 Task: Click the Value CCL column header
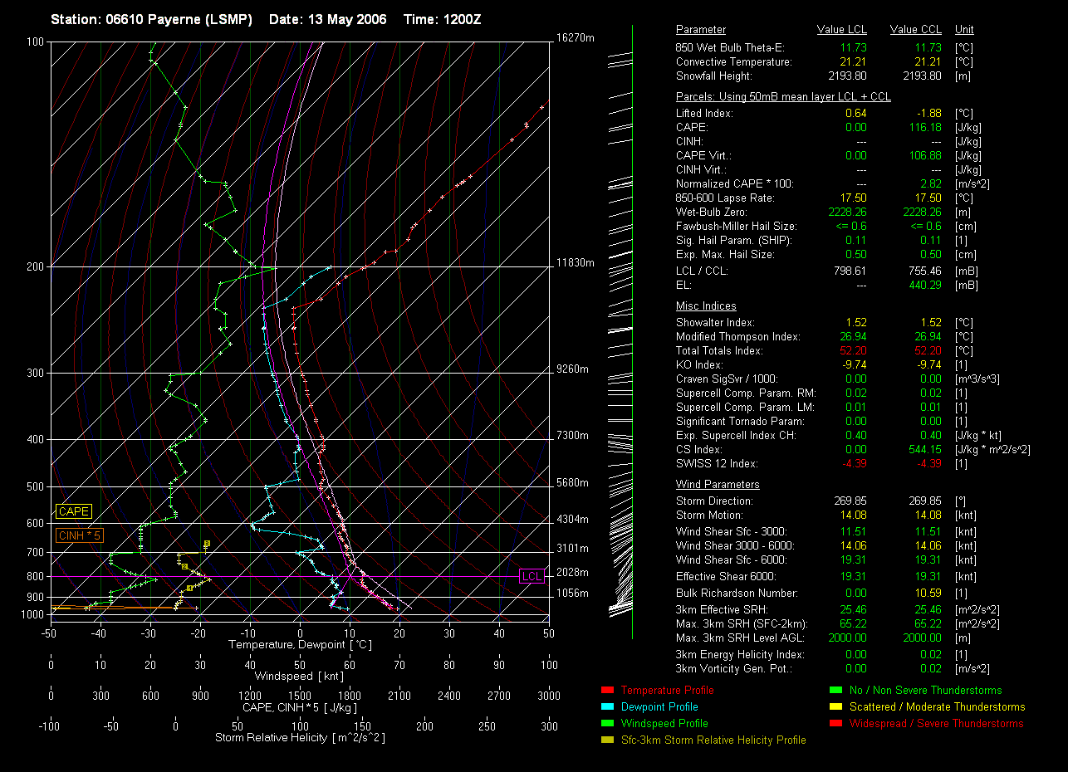tap(915, 30)
